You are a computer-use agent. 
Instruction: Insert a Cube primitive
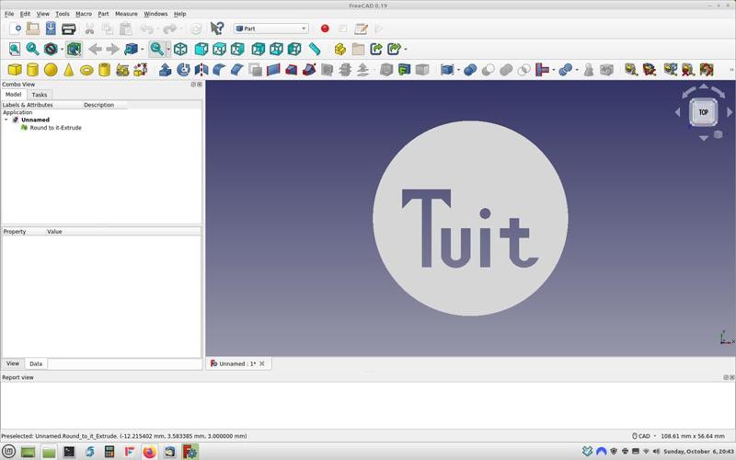point(15,70)
